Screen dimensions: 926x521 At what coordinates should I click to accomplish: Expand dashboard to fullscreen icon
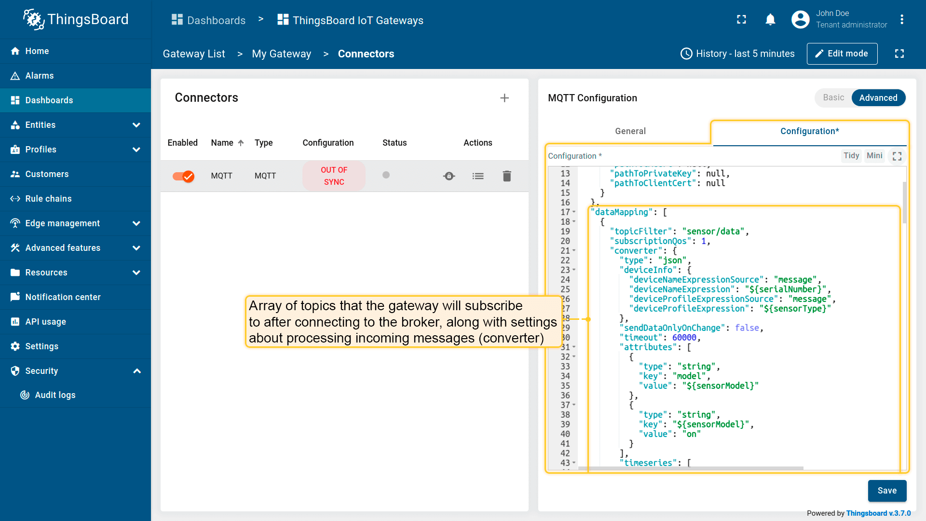click(899, 54)
